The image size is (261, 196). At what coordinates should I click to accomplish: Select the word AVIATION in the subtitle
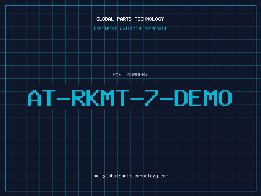130,29
